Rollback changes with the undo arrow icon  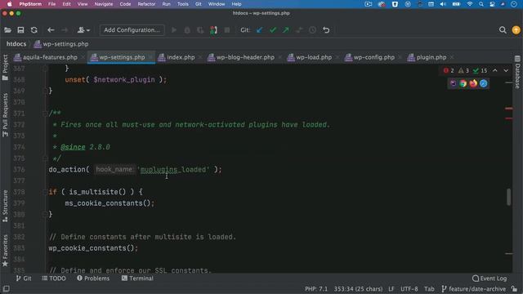(326, 30)
